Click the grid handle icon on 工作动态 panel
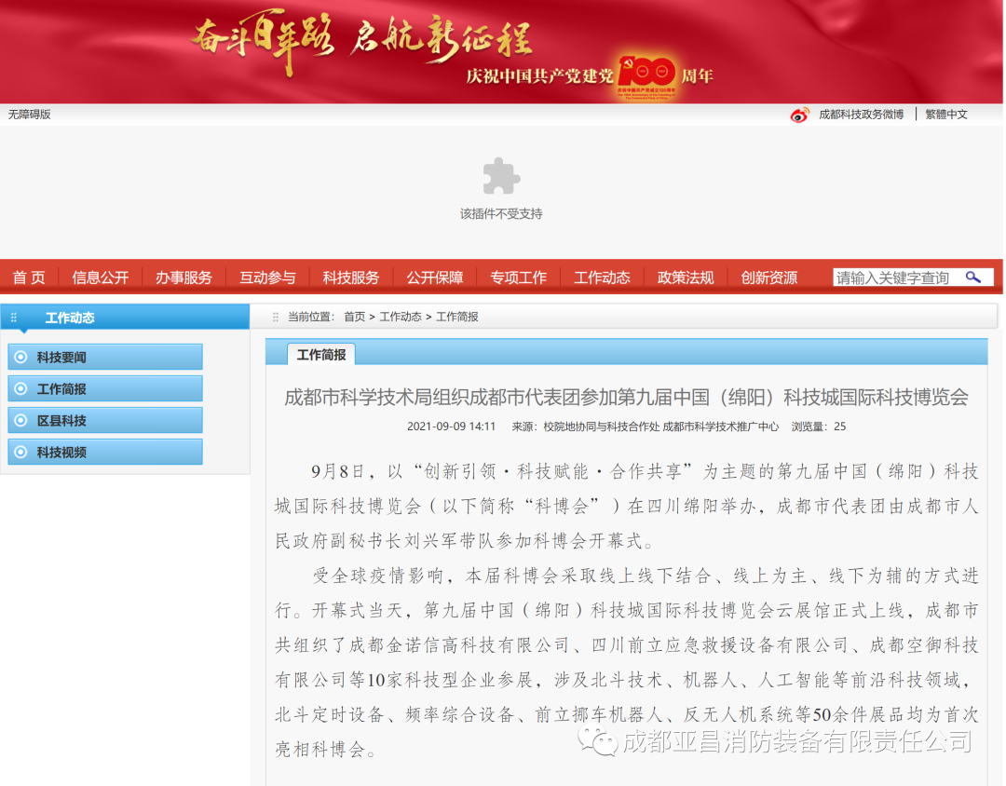The width and height of the screenshot is (1006, 786). click(13, 317)
